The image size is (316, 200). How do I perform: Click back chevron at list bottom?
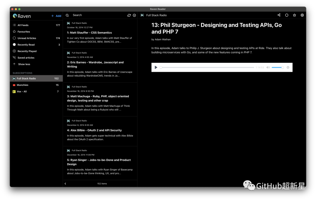65,184
